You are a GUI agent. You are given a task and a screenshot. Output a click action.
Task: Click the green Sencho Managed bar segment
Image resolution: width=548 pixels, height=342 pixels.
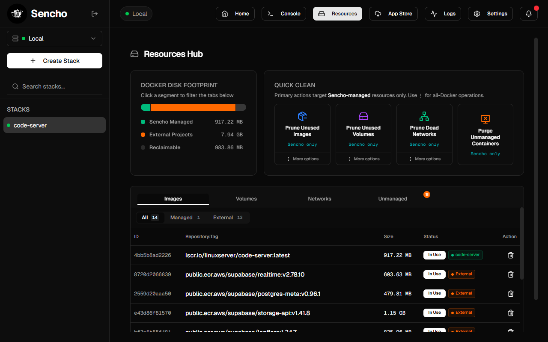(x=146, y=107)
